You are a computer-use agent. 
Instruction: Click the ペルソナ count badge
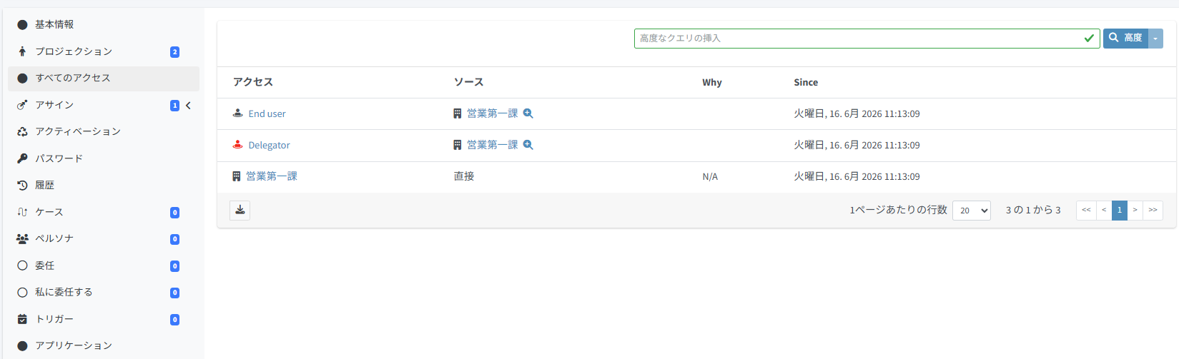[174, 239]
